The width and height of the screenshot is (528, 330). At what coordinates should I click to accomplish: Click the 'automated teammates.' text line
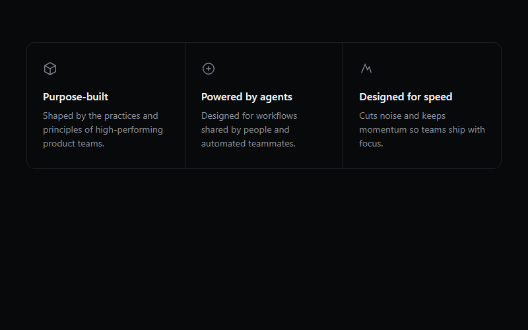248,143
